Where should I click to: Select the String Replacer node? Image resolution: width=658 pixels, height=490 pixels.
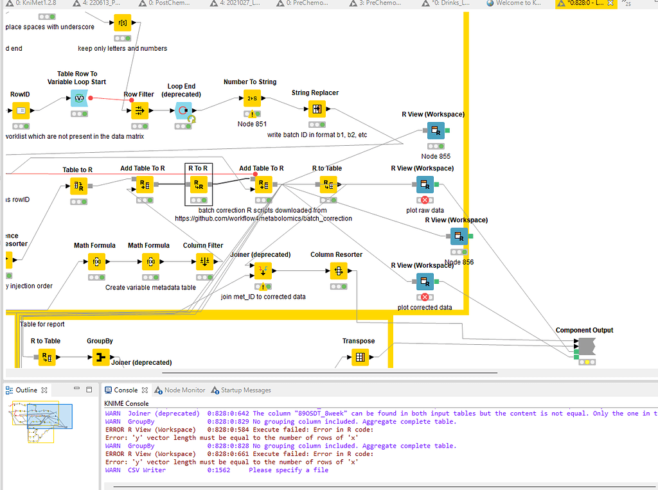pos(317,109)
